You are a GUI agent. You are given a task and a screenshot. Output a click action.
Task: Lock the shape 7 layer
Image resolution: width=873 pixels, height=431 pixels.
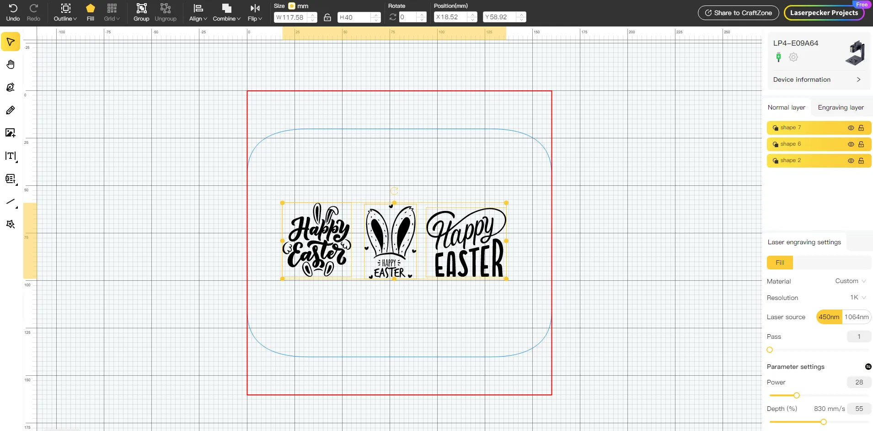(861, 128)
